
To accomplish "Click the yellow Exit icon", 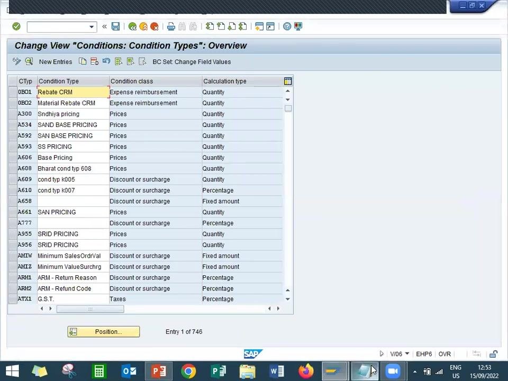I will coord(143,26).
